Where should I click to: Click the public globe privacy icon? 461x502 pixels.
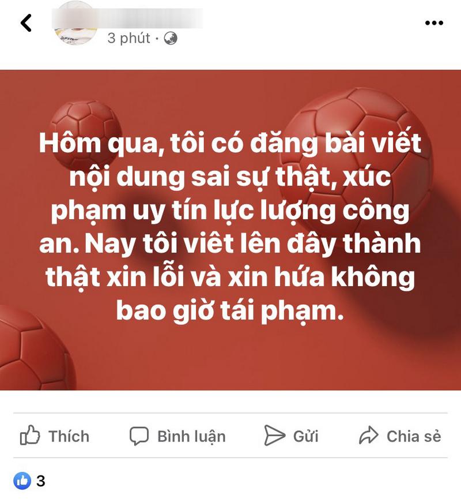tap(171, 39)
